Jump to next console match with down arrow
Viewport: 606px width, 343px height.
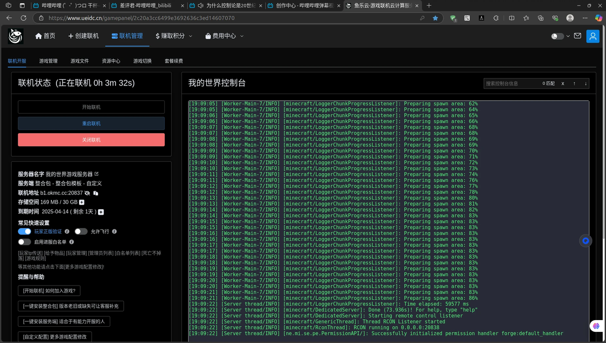[586, 83]
